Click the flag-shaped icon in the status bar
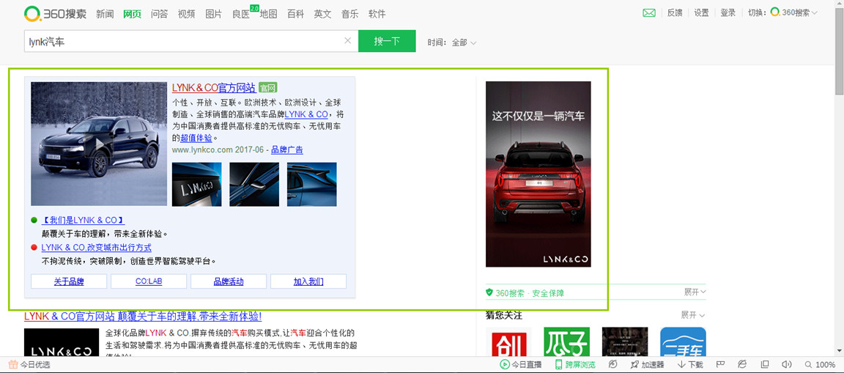This screenshot has width=844, height=373. tap(719, 364)
